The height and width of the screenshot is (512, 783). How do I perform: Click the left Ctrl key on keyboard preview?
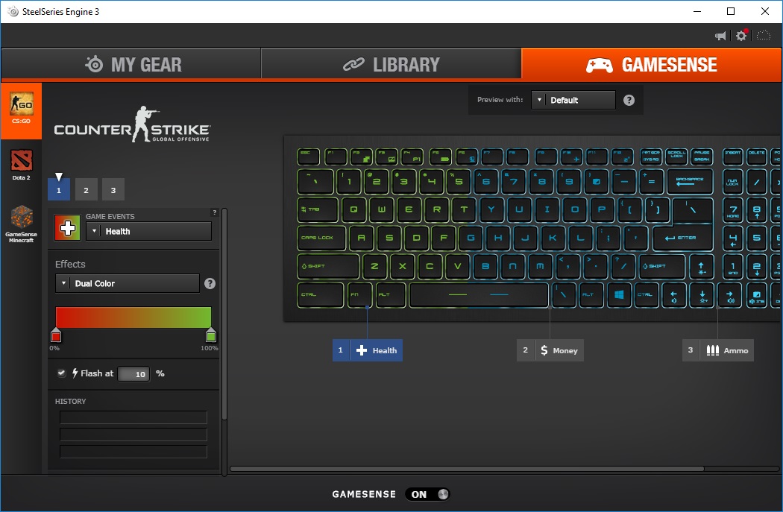click(x=320, y=295)
